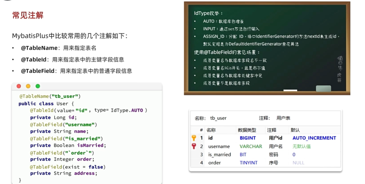Click the table comment value 用户表
This screenshot has width=365, height=184.
[x=283, y=118]
